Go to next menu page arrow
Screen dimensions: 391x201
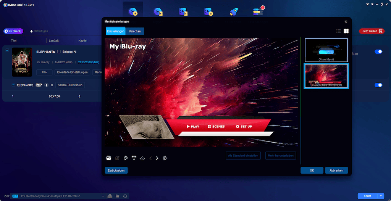157,158
